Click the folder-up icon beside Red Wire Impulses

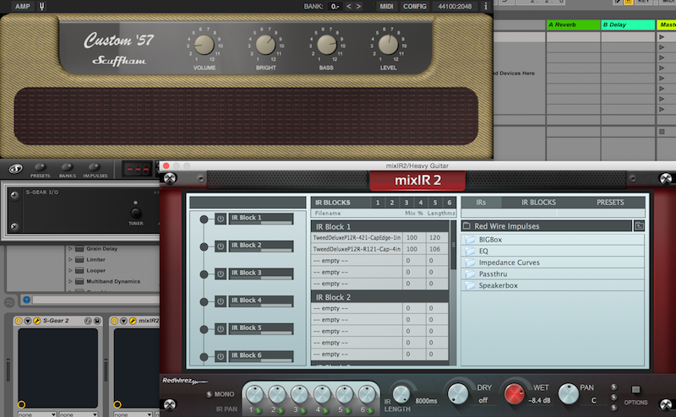(639, 226)
